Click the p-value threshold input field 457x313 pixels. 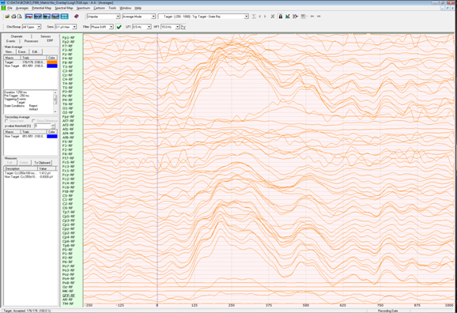coord(43,126)
